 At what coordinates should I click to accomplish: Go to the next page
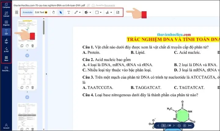click(x=174, y=125)
